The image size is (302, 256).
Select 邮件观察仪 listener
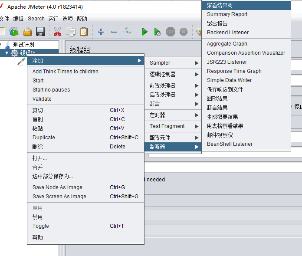click(246, 135)
